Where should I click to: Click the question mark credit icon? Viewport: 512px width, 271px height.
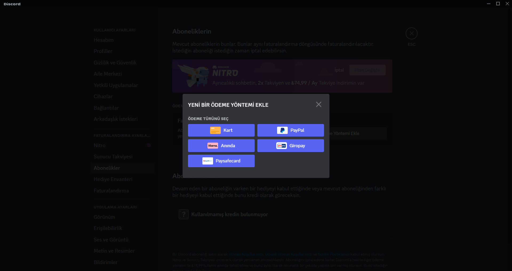(184, 214)
